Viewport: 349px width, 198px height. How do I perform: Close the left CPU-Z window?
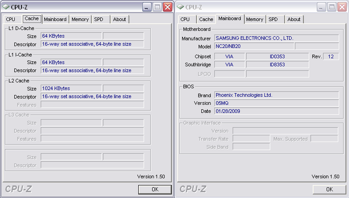pos(168,7)
